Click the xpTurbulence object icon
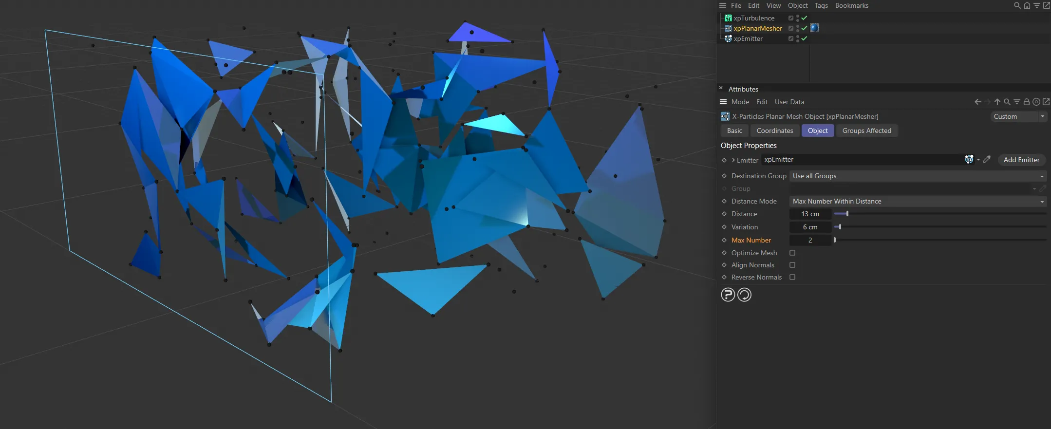 tap(728, 18)
